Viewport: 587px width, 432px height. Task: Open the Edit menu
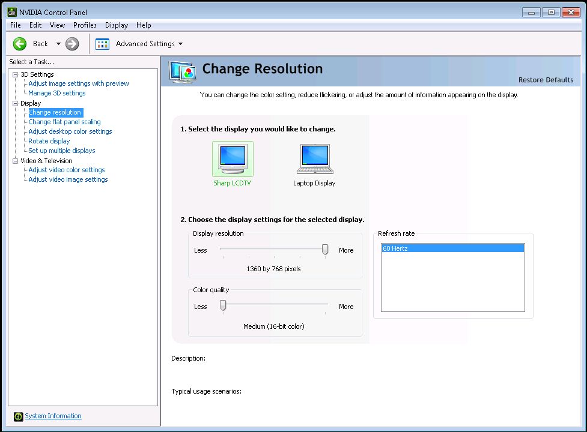coord(35,25)
